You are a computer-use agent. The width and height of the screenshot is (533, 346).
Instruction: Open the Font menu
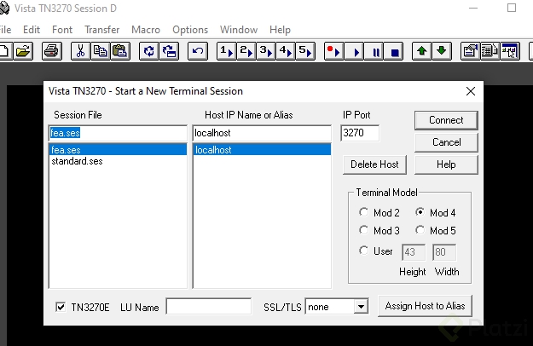pos(62,30)
